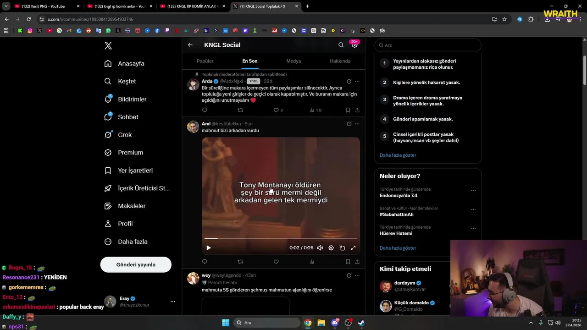Open more options on Arda's post

(x=357, y=82)
